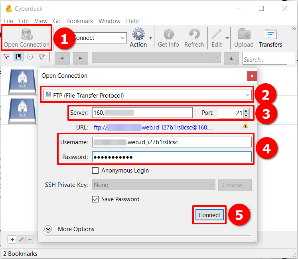The width and height of the screenshot is (298, 259).
Task: Click the Choose... key button
Action: click(x=235, y=185)
